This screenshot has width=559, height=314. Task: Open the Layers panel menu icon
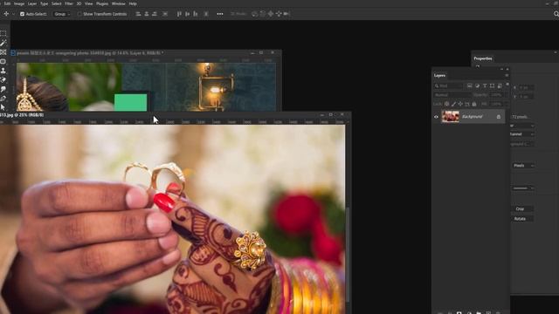tap(507, 76)
